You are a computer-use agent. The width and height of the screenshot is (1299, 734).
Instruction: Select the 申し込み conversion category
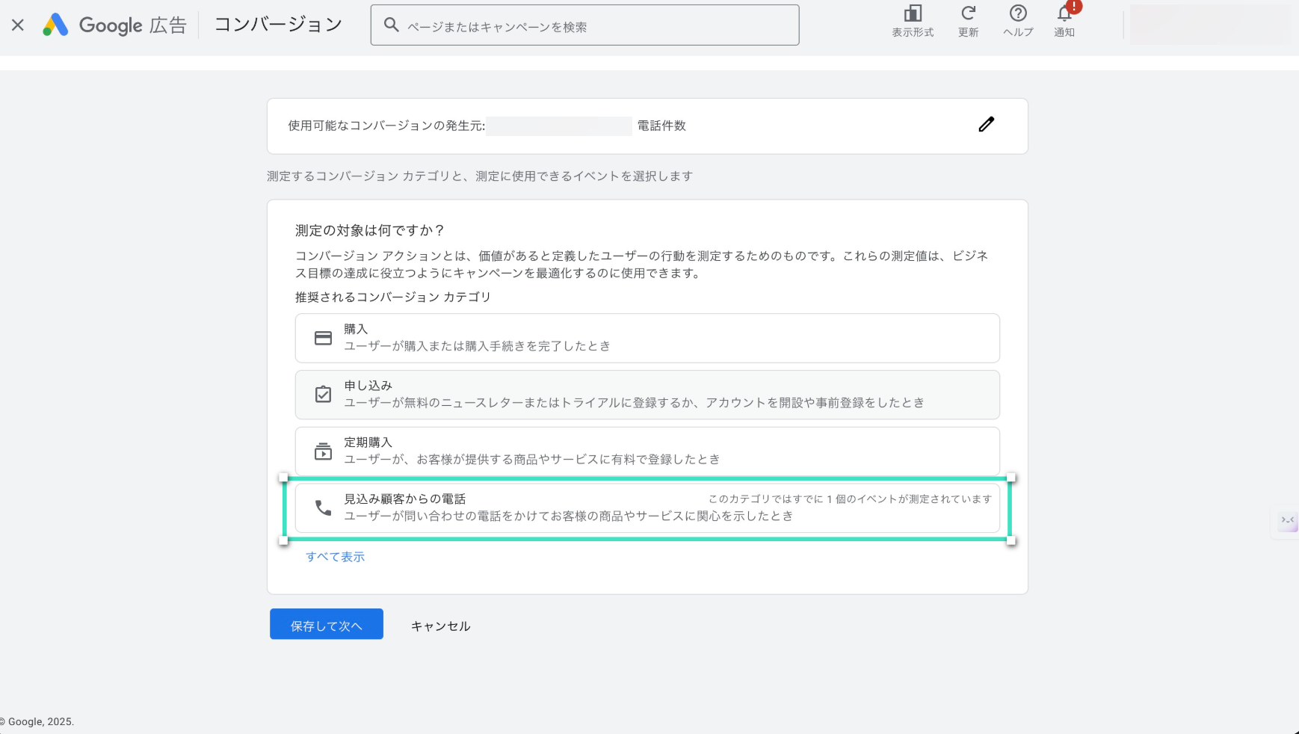(647, 395)
